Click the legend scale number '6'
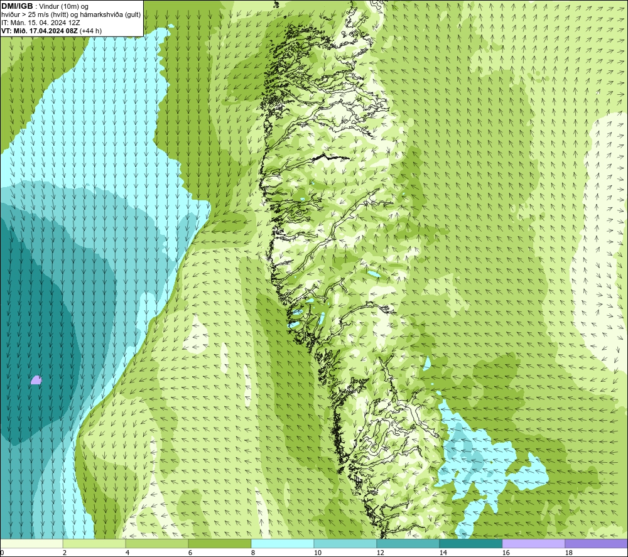628x557 pixels. (191, 553)
